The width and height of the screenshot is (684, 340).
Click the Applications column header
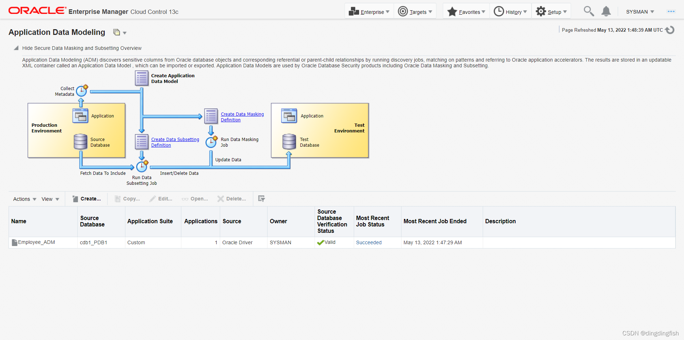(201, 221)
